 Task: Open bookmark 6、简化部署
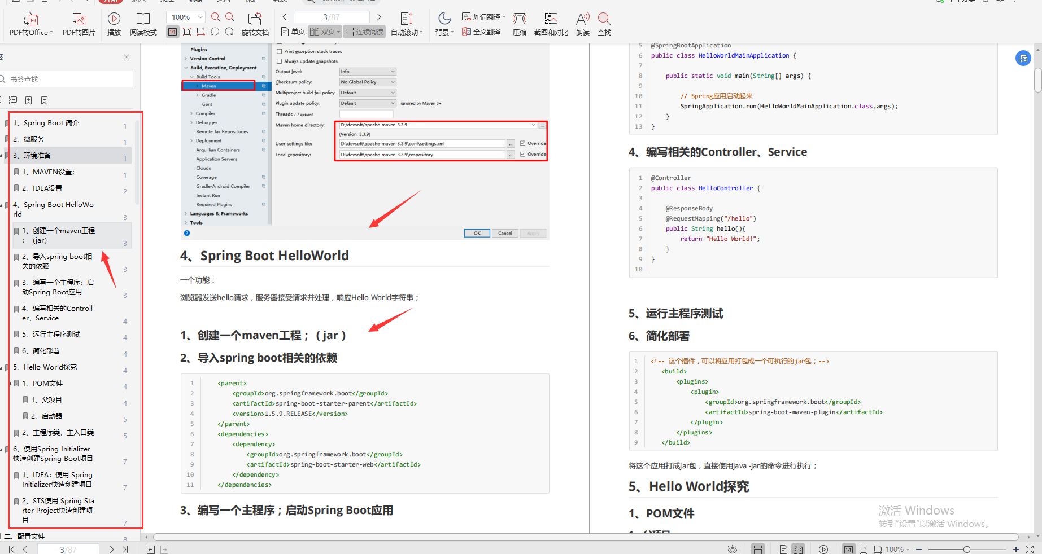point(41,351)
